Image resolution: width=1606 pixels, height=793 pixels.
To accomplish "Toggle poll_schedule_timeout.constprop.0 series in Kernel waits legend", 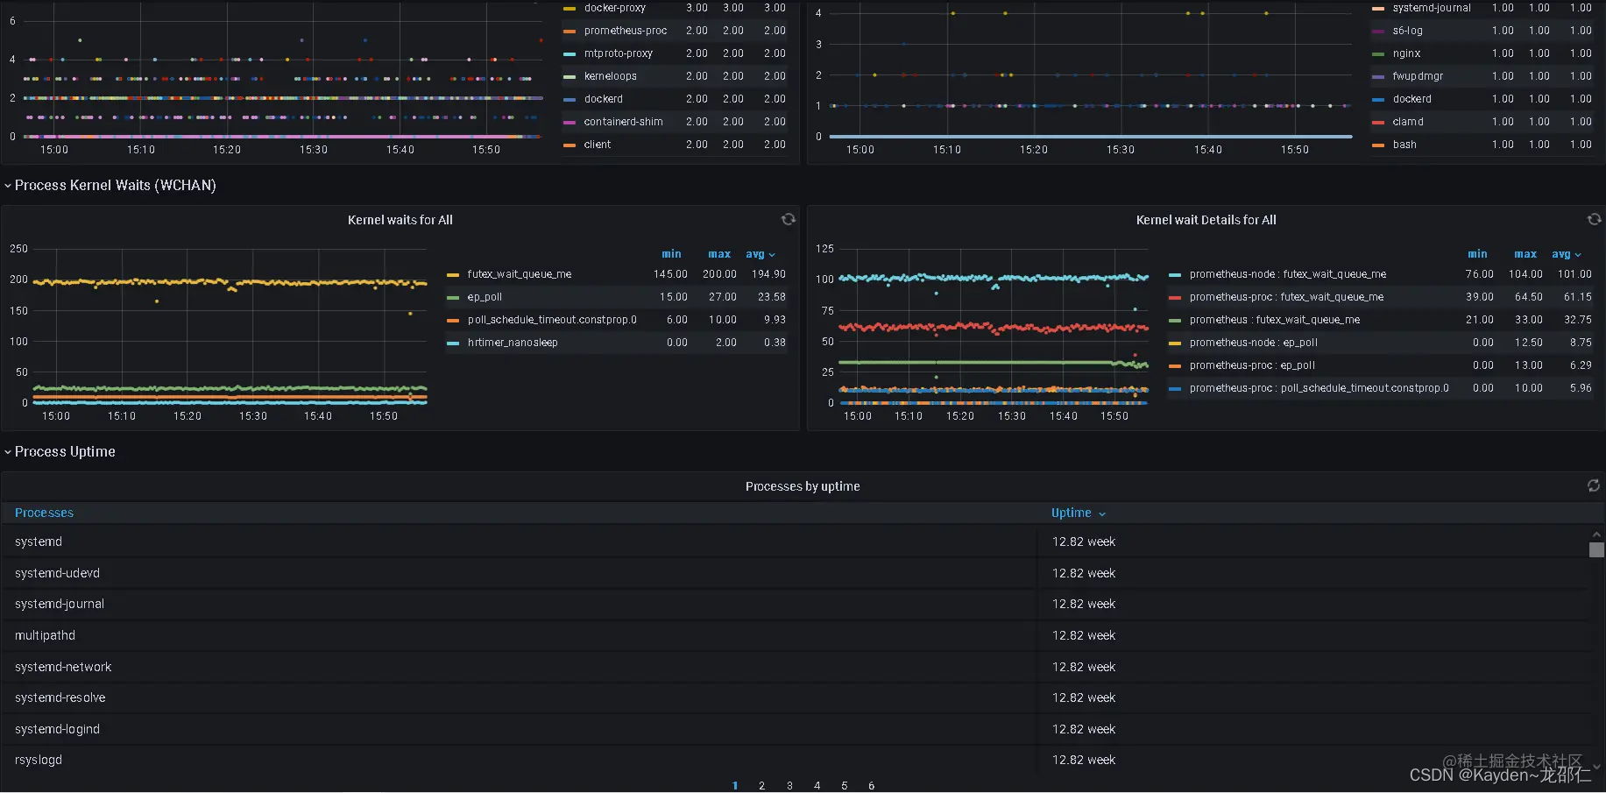I will [x=552, y=320].
